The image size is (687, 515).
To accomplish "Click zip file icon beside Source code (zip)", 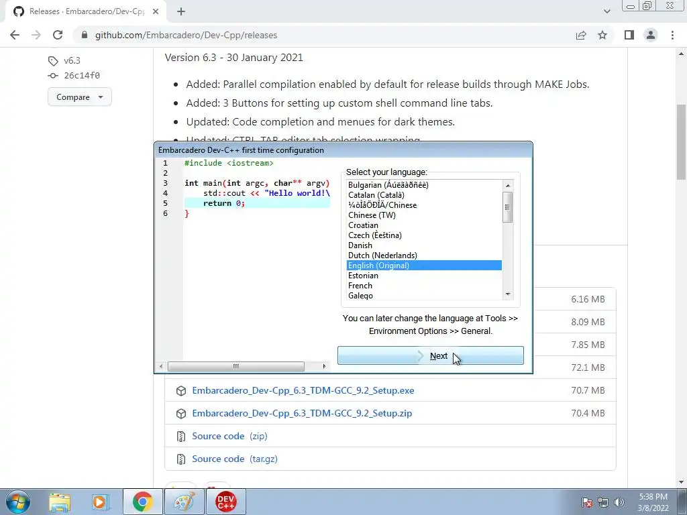I will tap(181, 436).
